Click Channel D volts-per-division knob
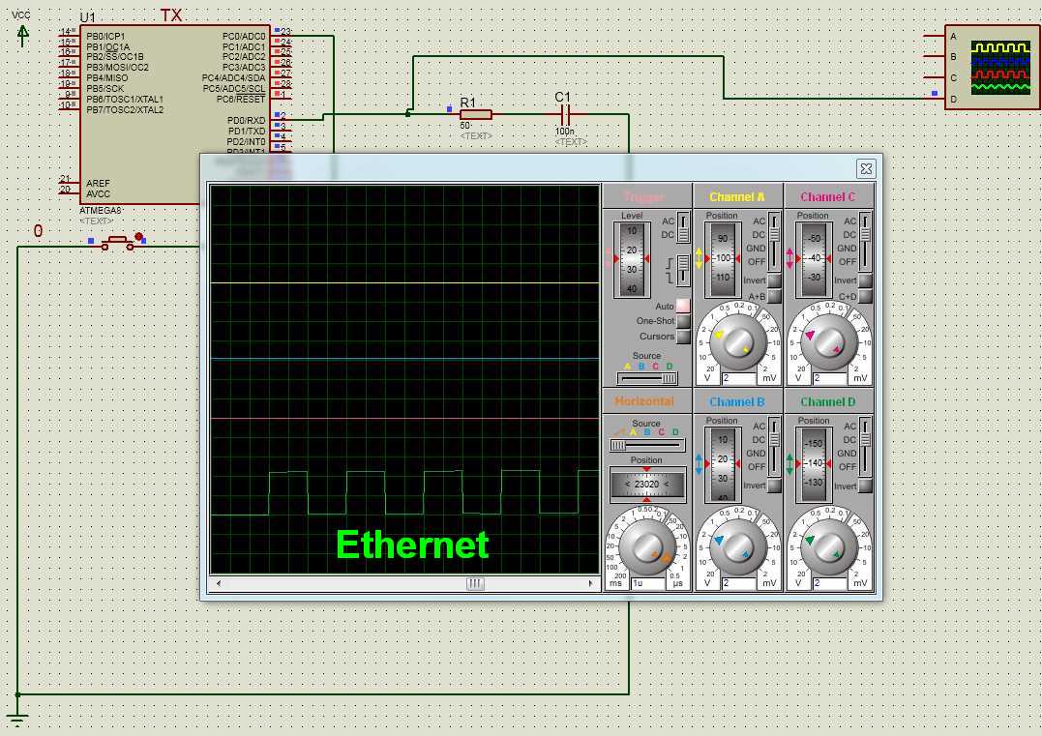This screenshot has height=736, width=1042. click(829, 546)
